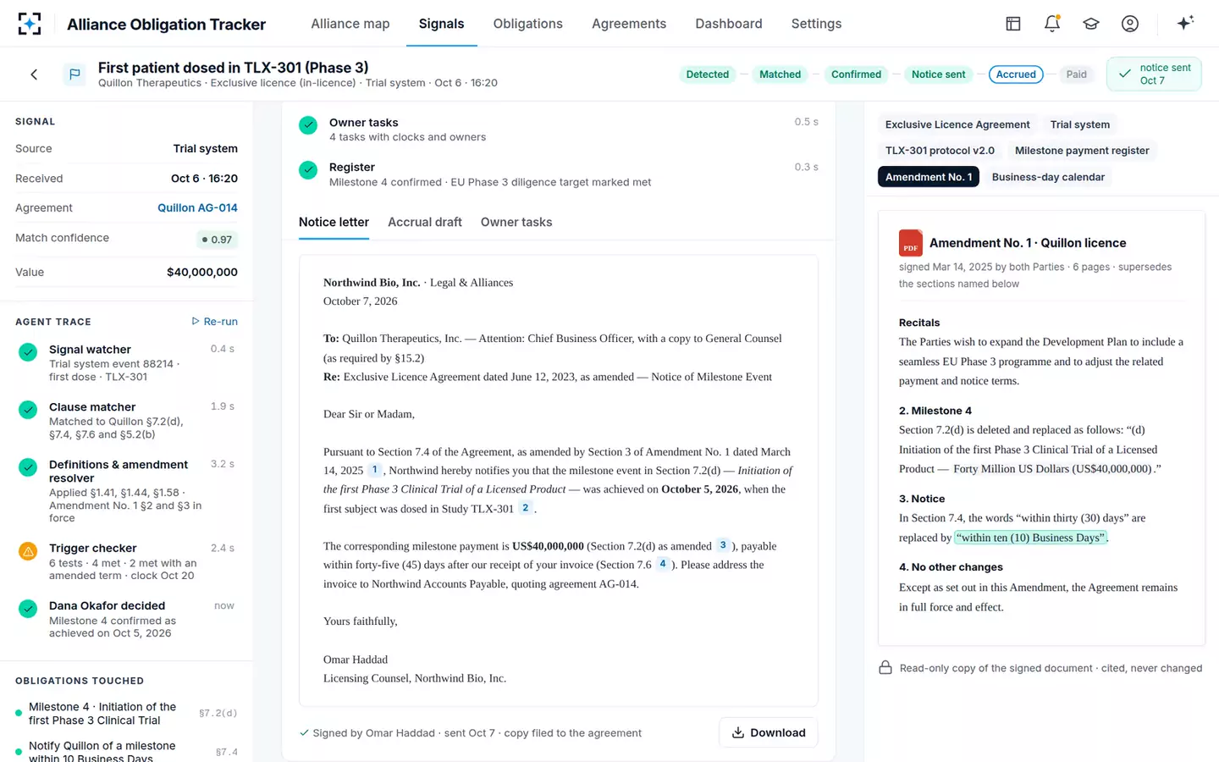Switch to the Dashboard page
Screen dimensions: 1219x762
[x=729, y=24]
